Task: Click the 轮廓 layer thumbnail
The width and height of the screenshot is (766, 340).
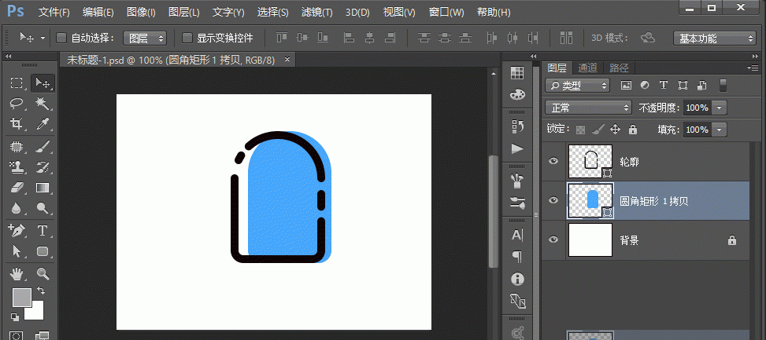Action: coord(590,161)
